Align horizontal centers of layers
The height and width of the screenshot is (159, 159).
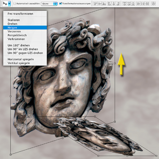(113, 4)
